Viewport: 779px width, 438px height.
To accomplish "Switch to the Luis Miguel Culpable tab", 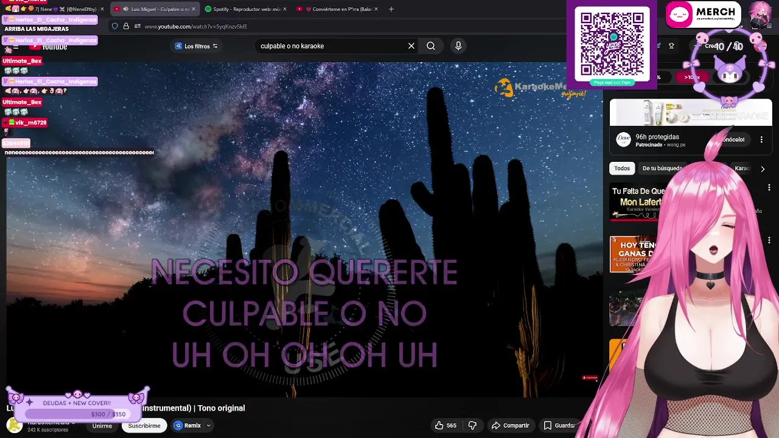I will (155, 9).
